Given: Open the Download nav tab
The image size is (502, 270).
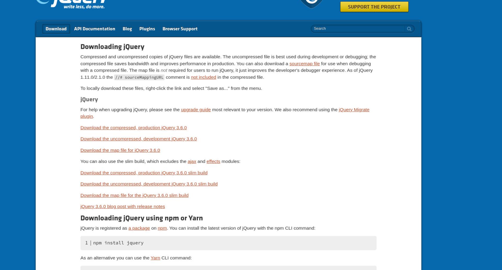Looking at the screenshot, I should 56,29.
